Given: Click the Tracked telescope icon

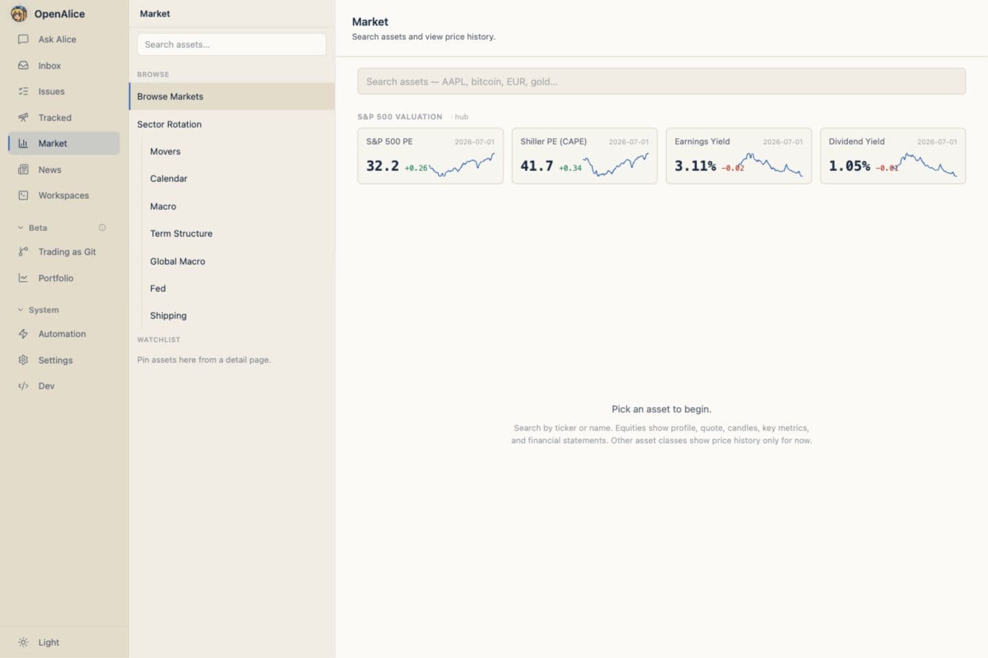Looking at the screenshot, I should pos(23,118).
